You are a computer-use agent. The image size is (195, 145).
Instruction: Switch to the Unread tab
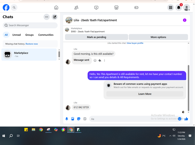point(16,35)
